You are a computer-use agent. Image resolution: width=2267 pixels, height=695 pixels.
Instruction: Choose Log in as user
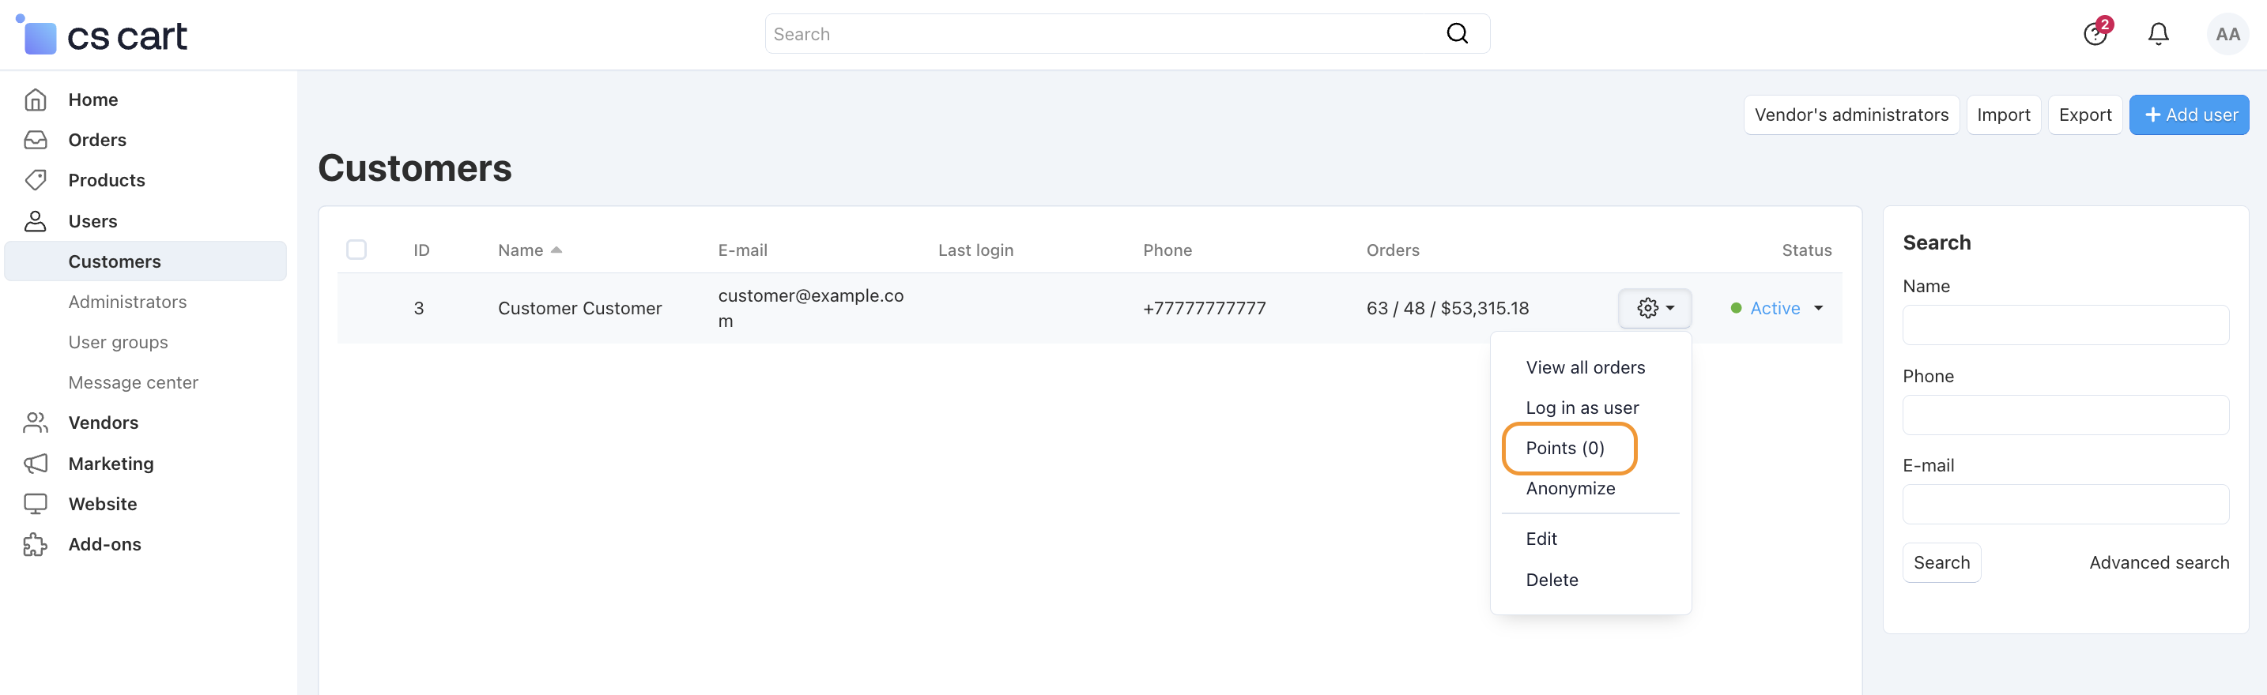coord(1582,408)
